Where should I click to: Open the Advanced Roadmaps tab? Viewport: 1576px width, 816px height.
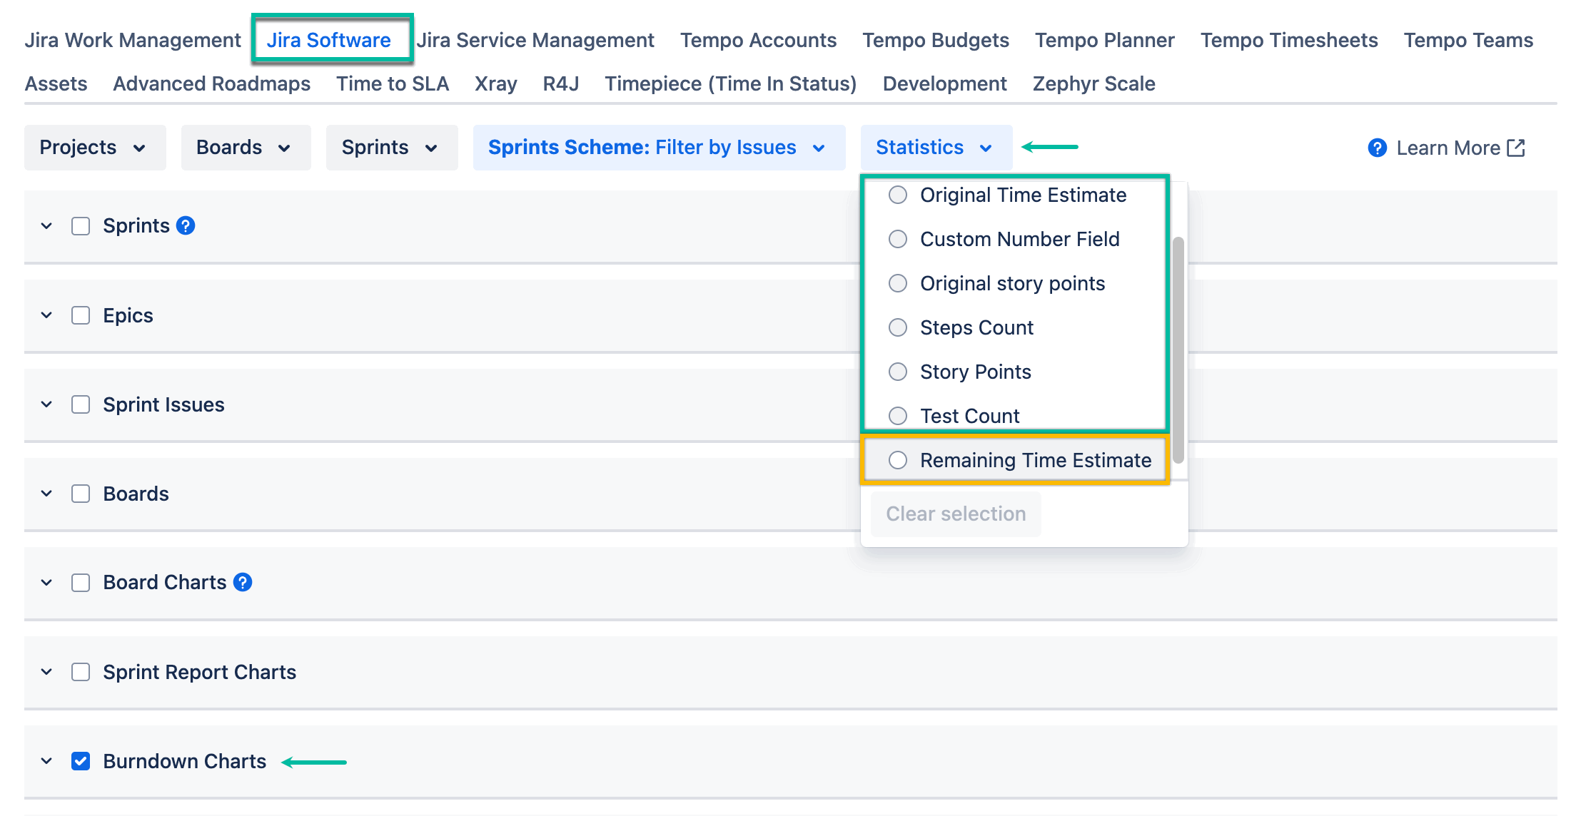coord(211,83)
